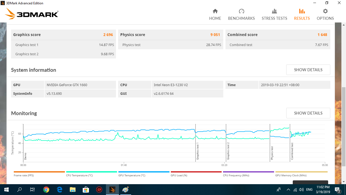Image resolution: width=346 pixels, height=195 pixels.
Task: Toggle CPU Frequency (MHz) legend item
Action: coord(248,173)
